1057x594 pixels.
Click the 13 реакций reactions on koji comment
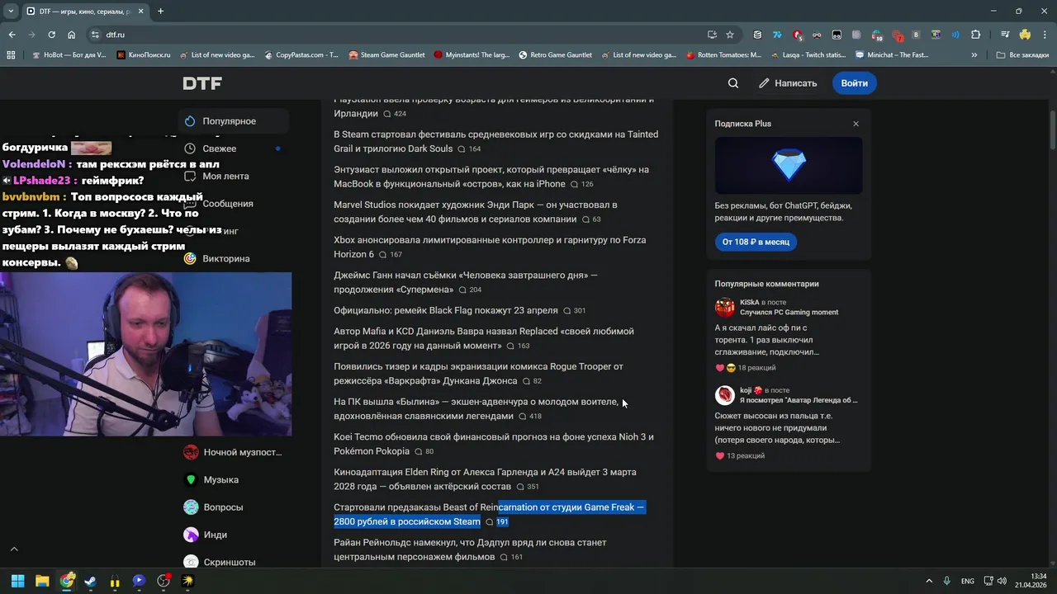[x=740, y=455]
